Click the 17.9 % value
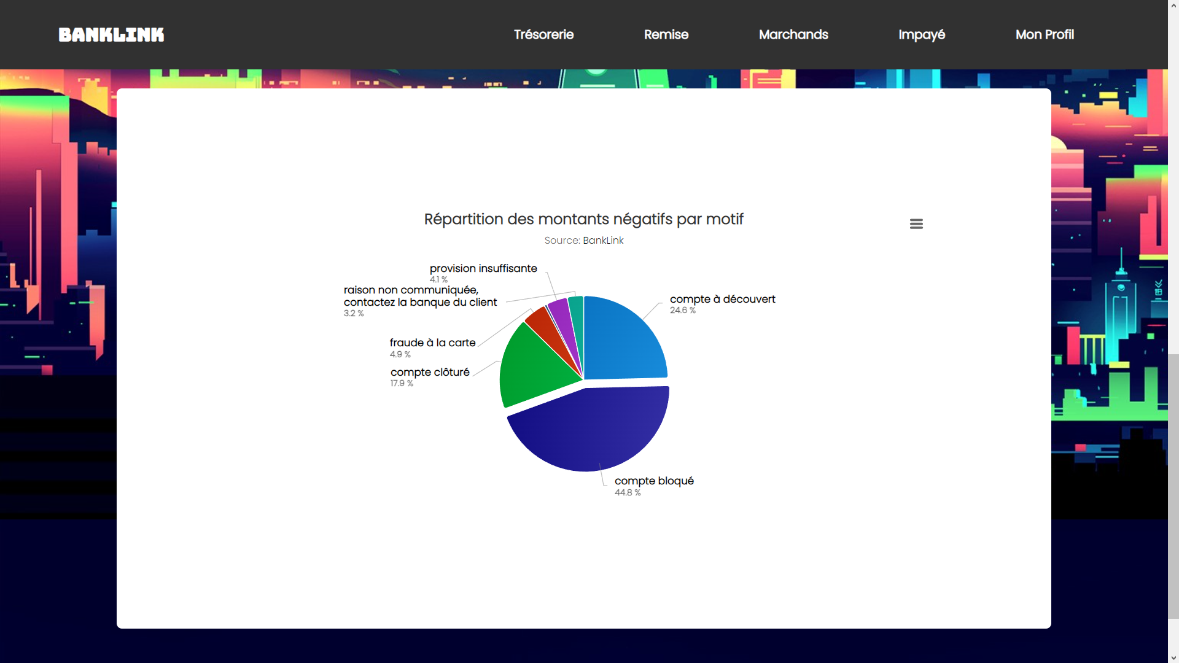 pyautogui.click(x=402, y=384)
